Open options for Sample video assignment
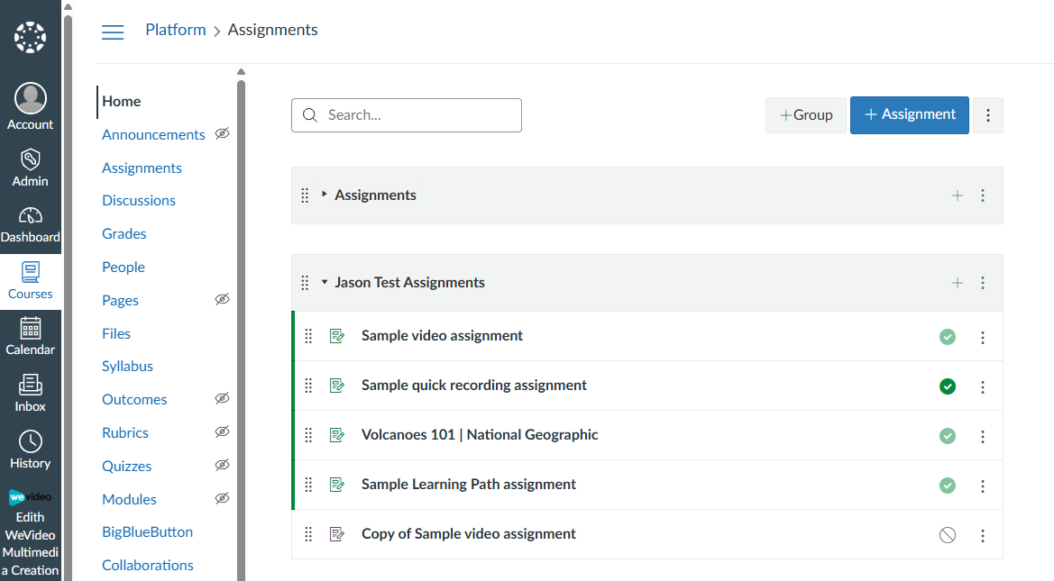 point(983,337)
